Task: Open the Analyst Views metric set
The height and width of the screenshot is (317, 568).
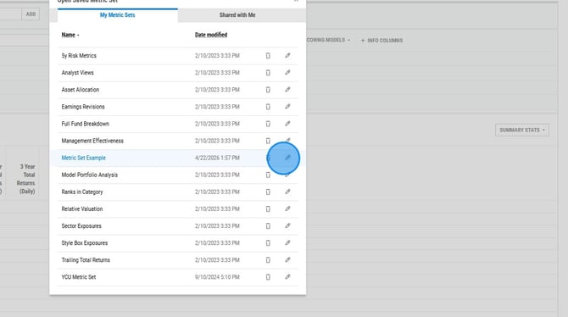Action: click(x=77, y=73)
